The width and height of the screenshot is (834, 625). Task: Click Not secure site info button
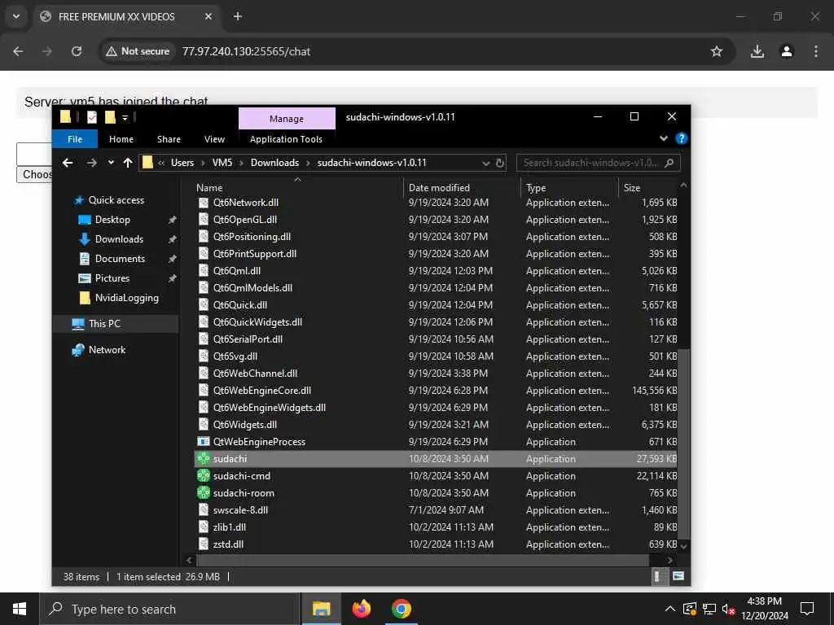(x=138, y=51)
